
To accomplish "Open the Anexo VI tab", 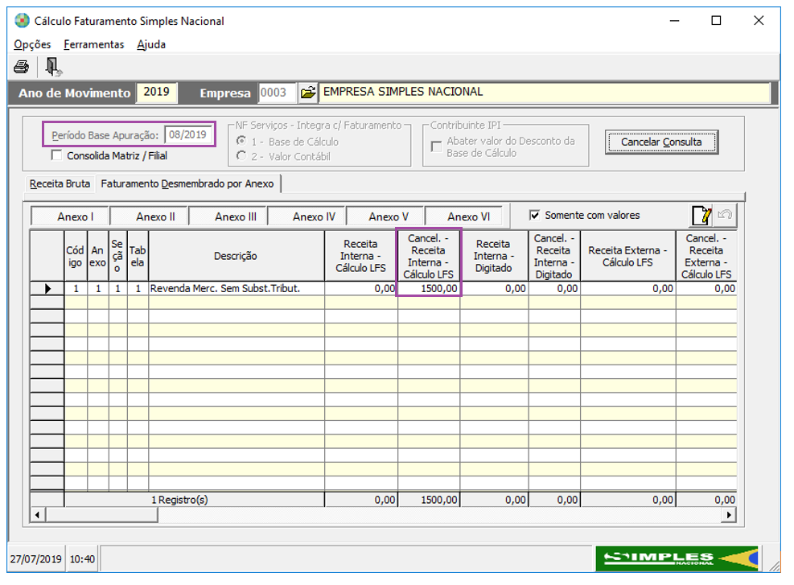I will (x=465, y=216).
